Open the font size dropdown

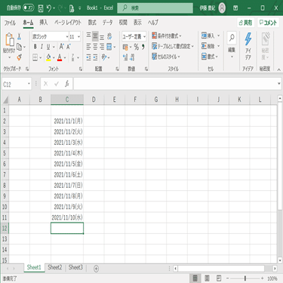click(78, 37)
